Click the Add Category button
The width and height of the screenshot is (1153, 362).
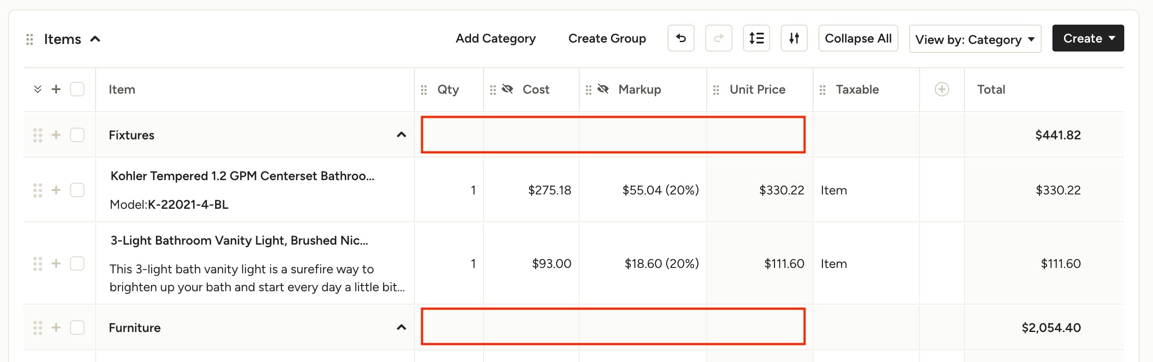[495, 39]
